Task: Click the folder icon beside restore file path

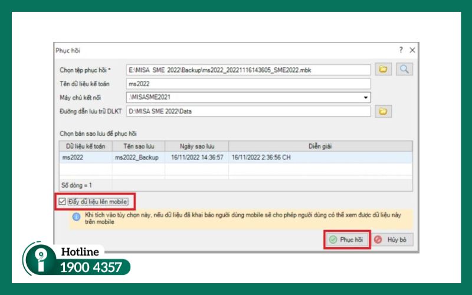Action: pos(383,70)
